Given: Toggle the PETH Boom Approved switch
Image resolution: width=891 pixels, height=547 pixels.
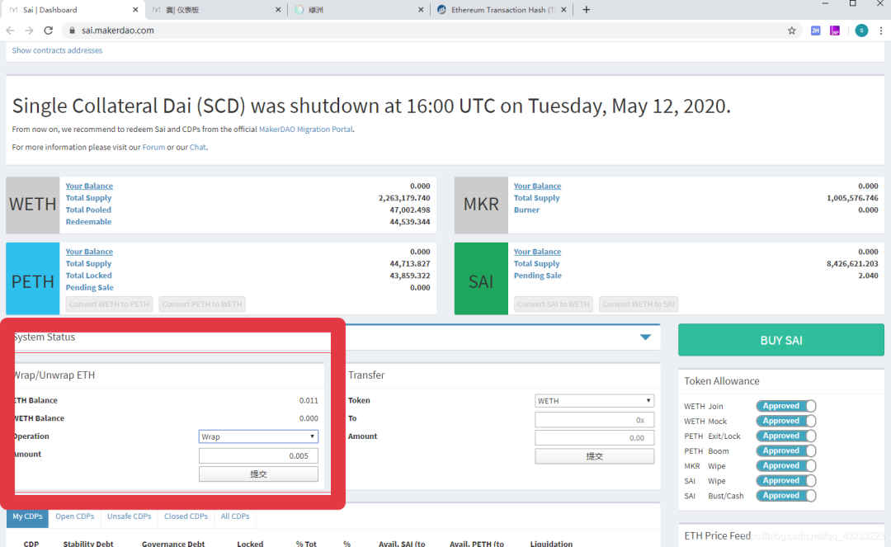Looking at the screenshot, I should pyautogui.click(x=786, y=451).
